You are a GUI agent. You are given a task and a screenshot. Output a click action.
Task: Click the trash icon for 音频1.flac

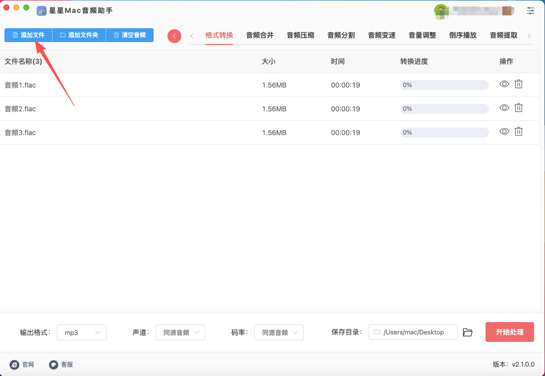click(518, 84)
